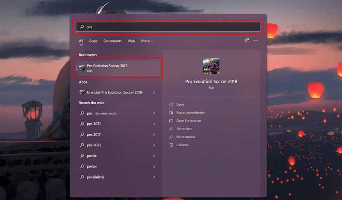Click the Uninstall Pro Evolution Soccer 2019 result icon
Image resolution: width=342 pixels, height=200 pixels.
click(82, 93)
